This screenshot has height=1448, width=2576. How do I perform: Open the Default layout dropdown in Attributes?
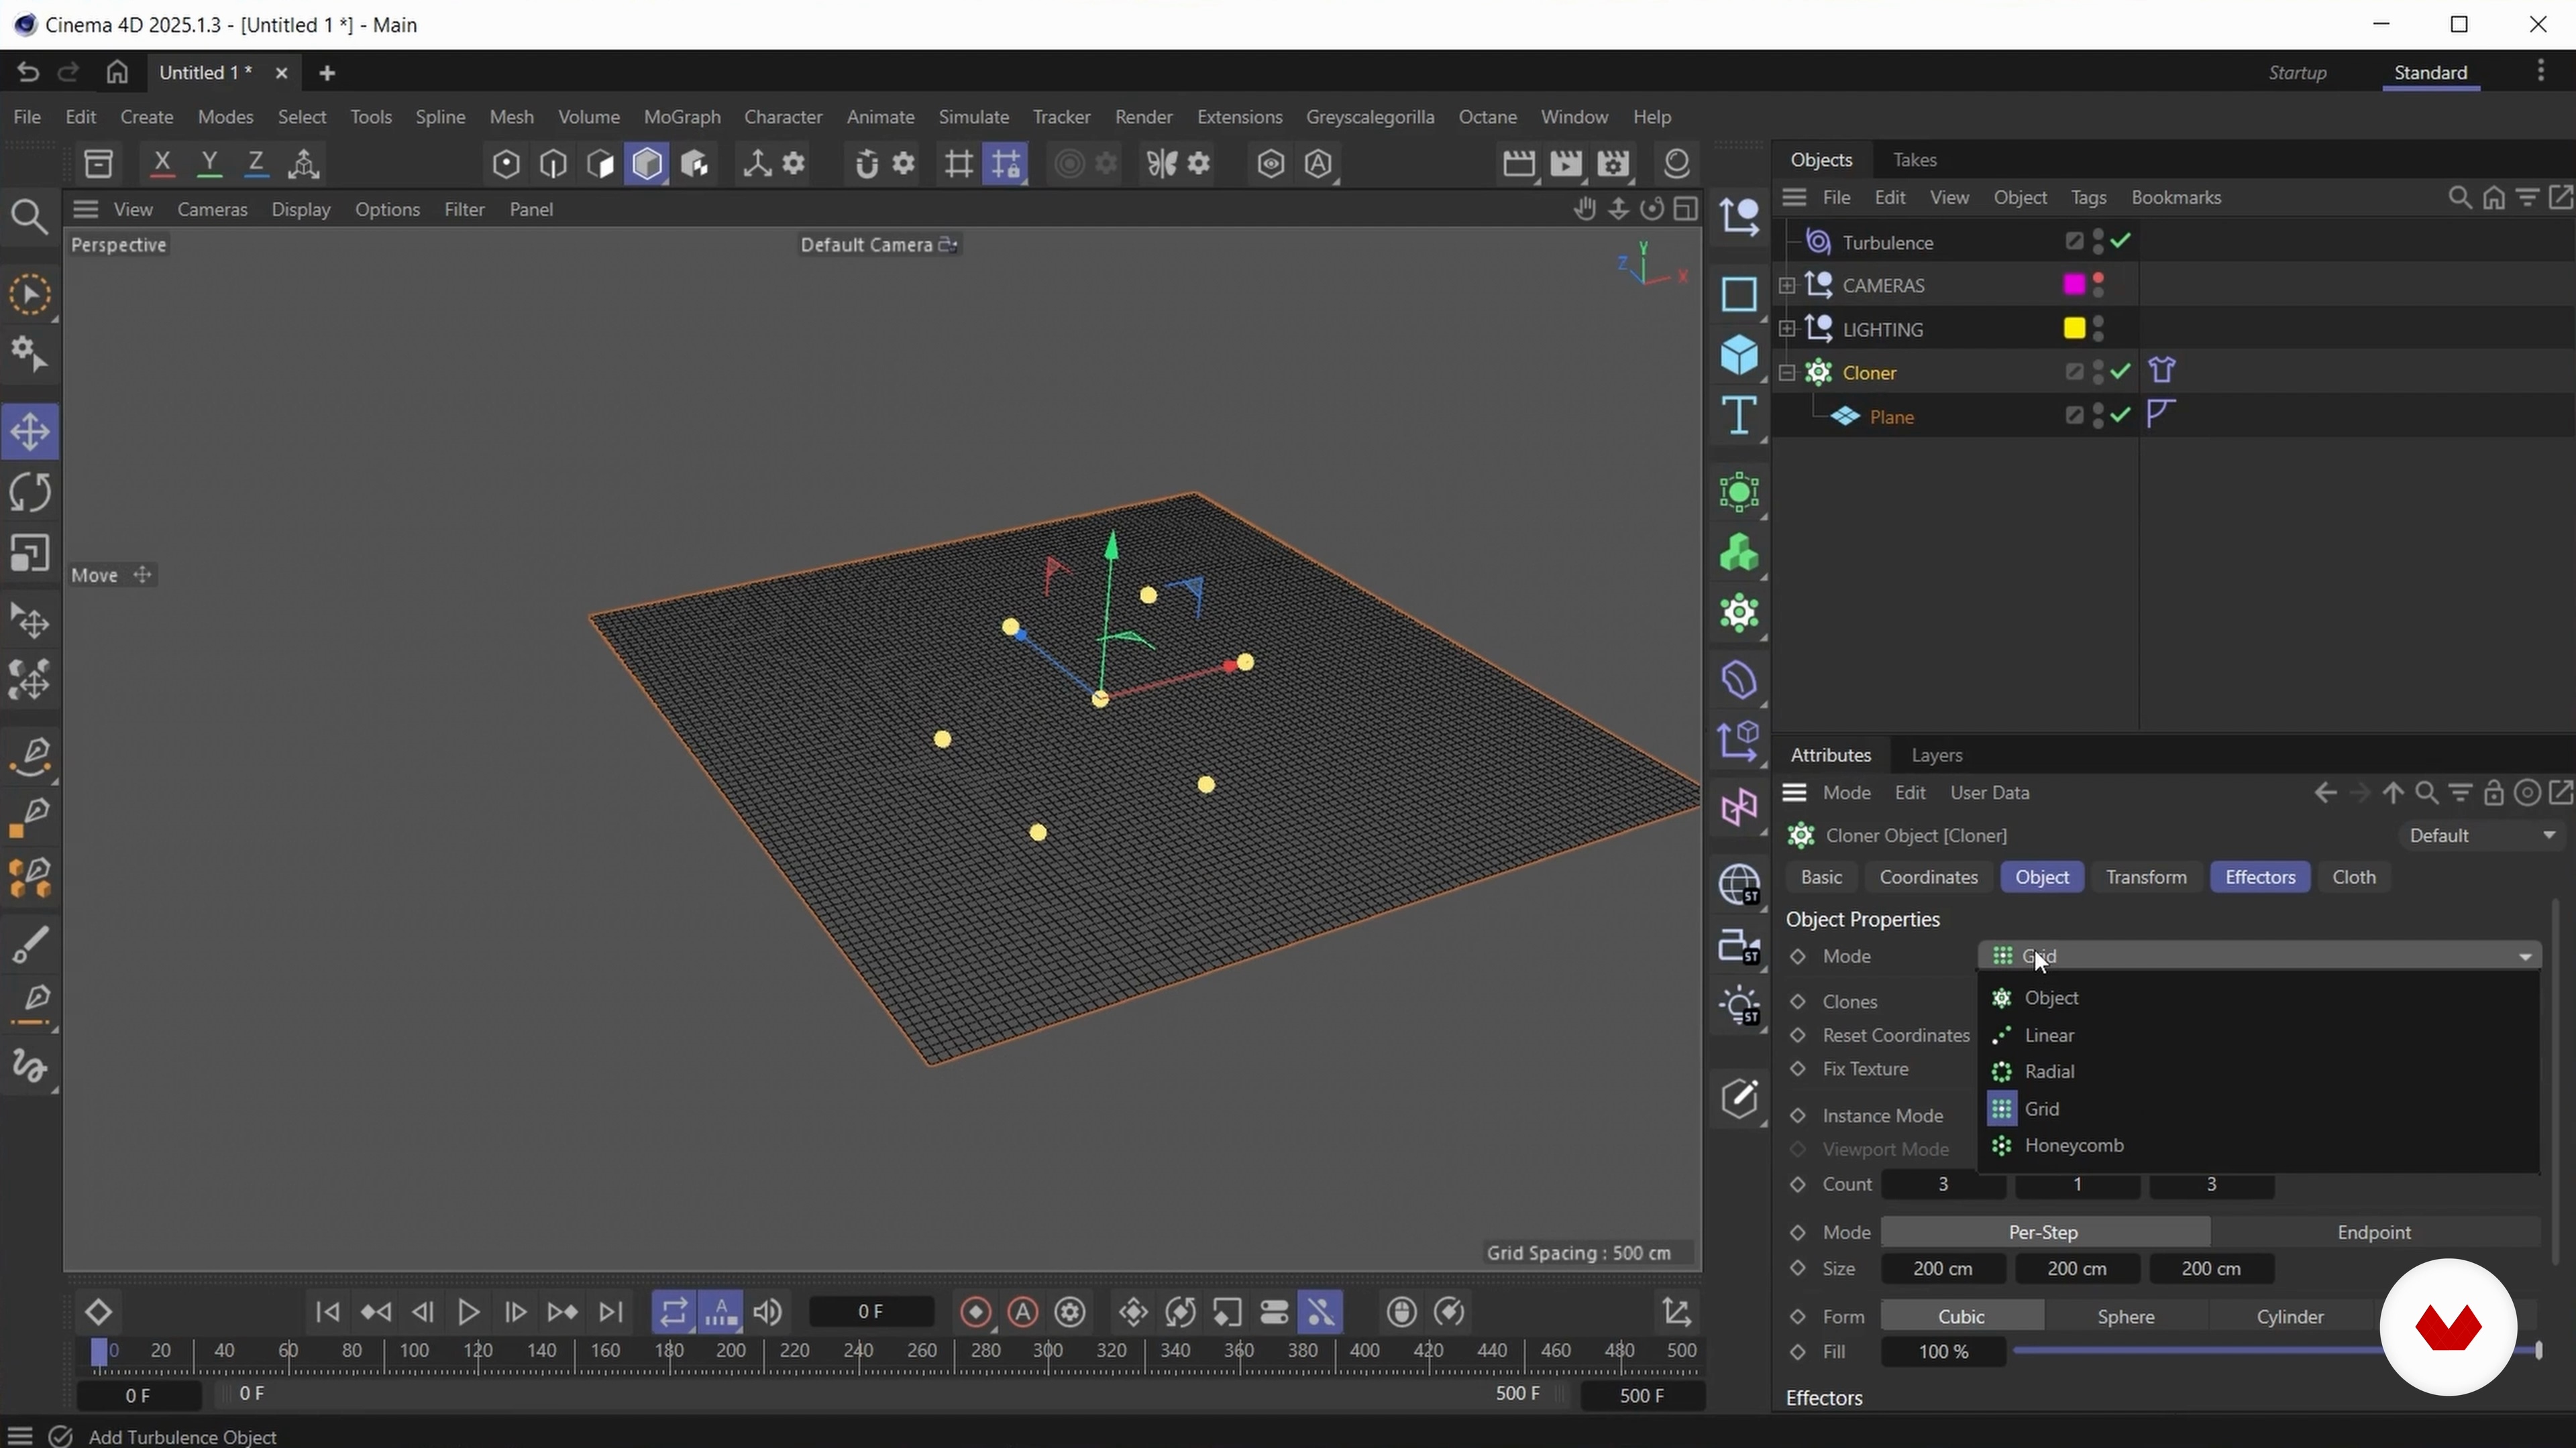coord(2482,835)
